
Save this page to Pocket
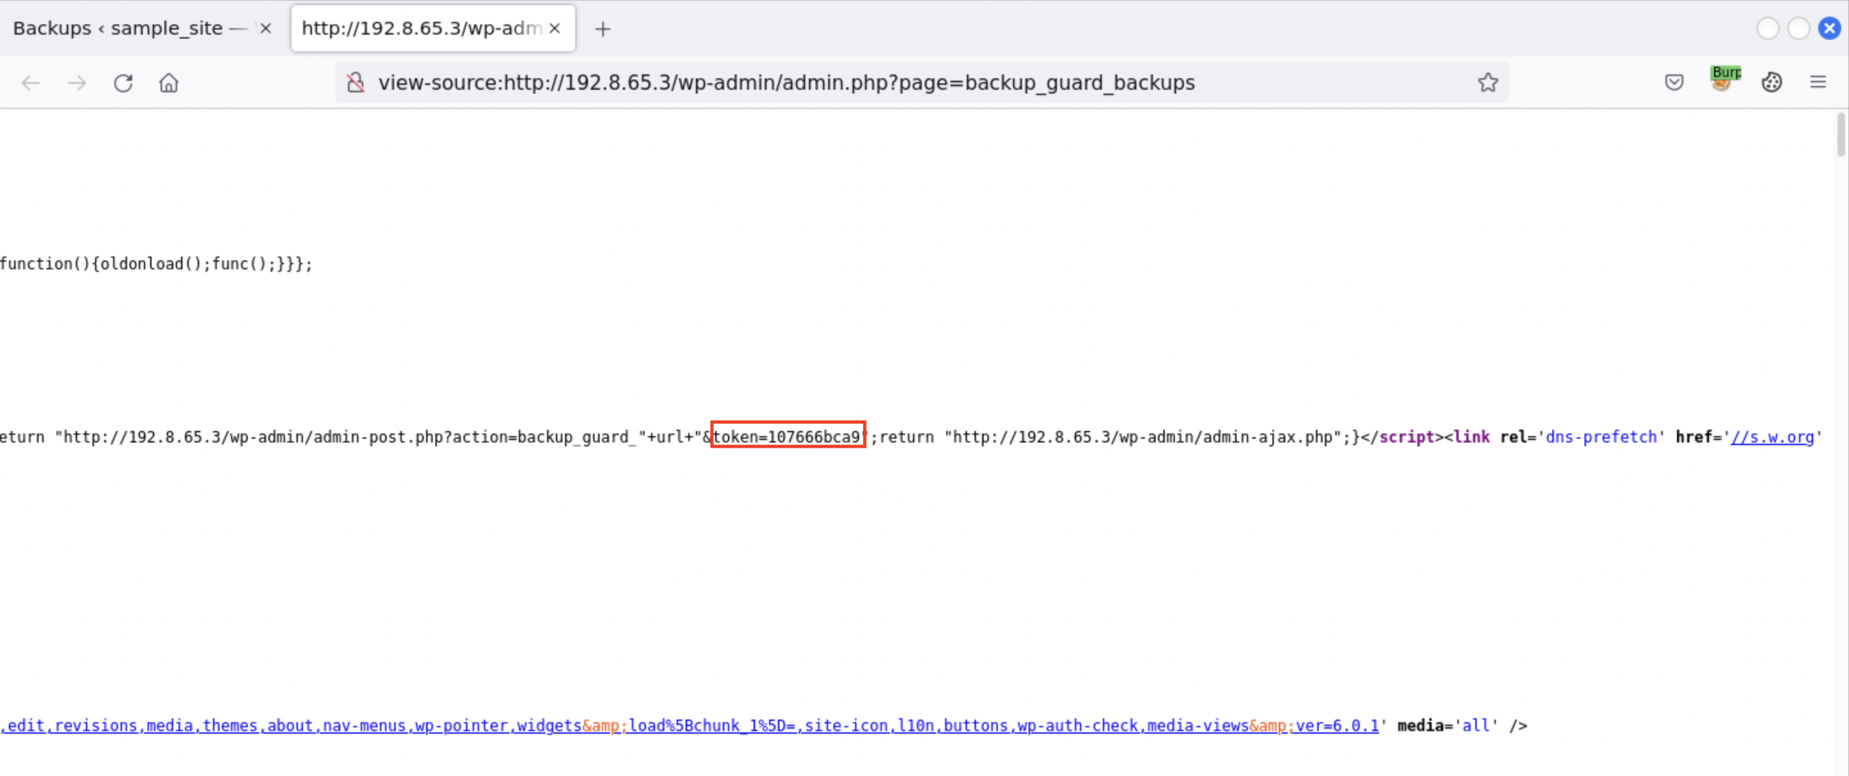click(x=1674, y=83)
